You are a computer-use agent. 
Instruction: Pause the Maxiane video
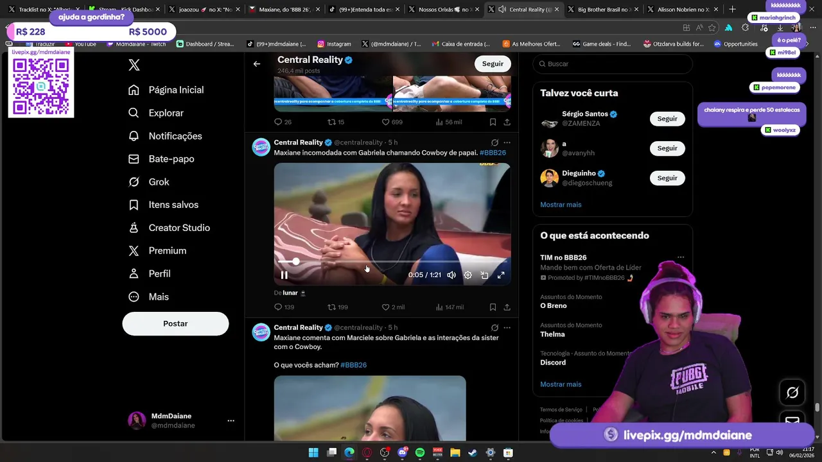(284, 275)
